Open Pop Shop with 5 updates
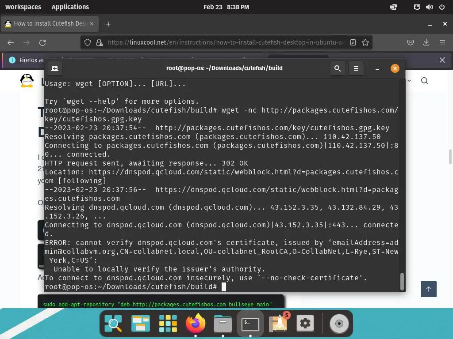This screenshot has height=339, width=453. coord(279,323)
